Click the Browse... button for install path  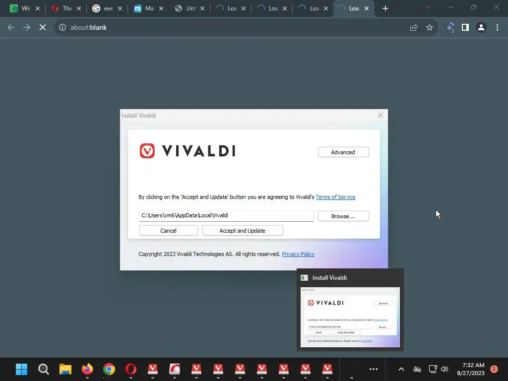click(343, 216)
